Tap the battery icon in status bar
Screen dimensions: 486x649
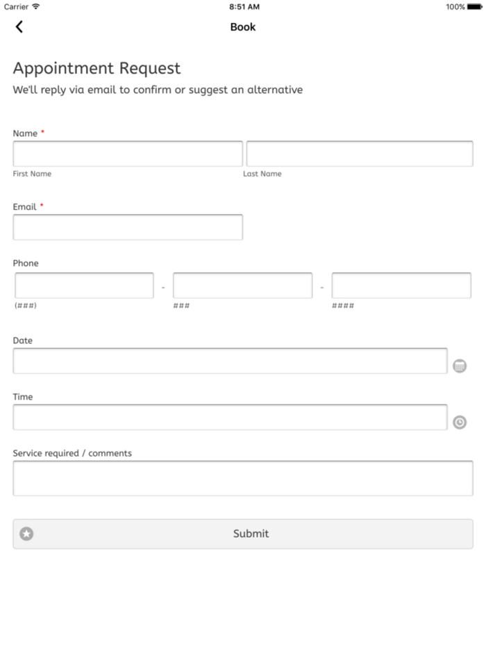tap(475, 7)
